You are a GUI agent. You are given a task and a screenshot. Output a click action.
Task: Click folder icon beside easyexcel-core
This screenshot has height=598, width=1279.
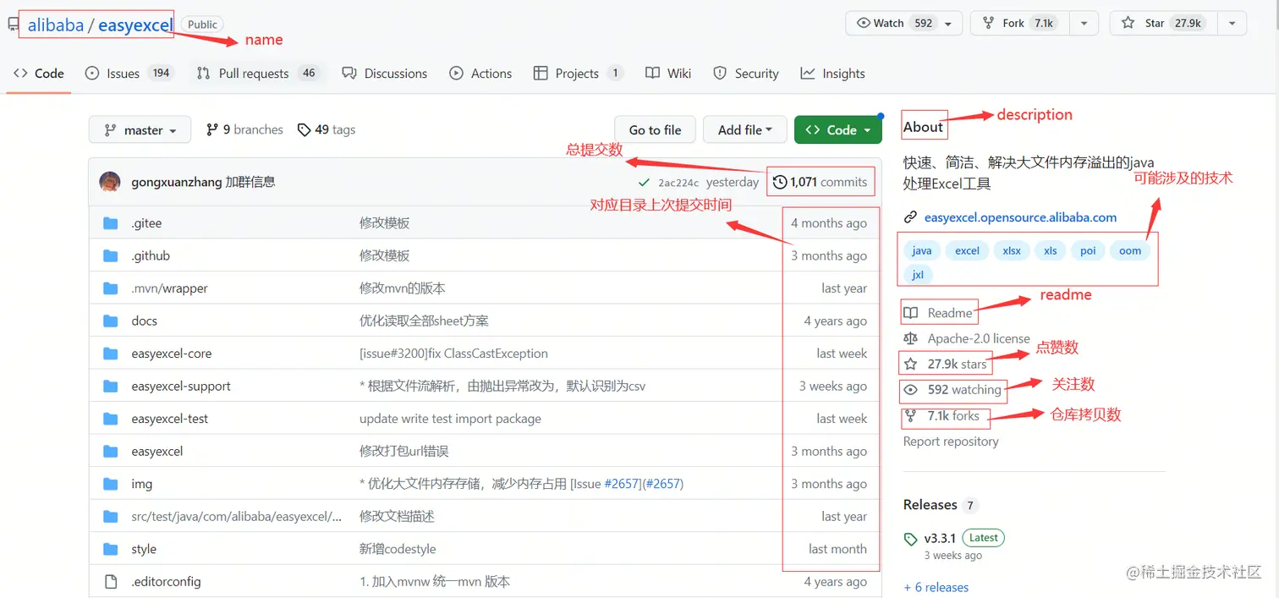(110, 354)
